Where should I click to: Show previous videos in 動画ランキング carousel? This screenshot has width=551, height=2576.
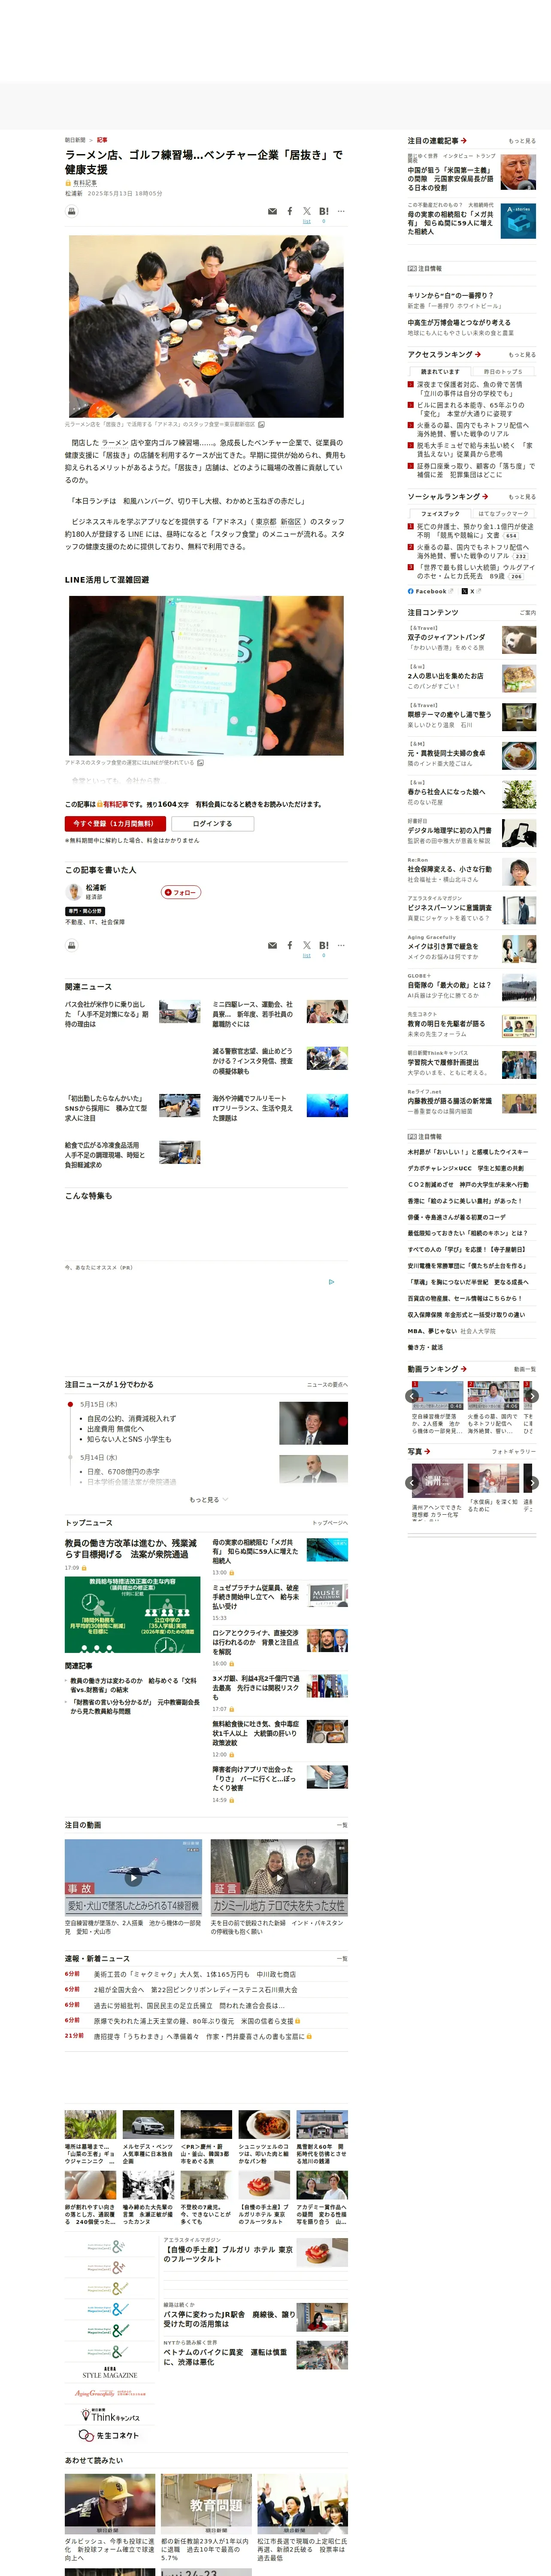412,1396
